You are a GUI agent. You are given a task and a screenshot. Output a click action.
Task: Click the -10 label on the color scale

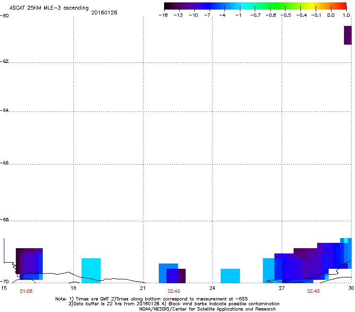193,15
